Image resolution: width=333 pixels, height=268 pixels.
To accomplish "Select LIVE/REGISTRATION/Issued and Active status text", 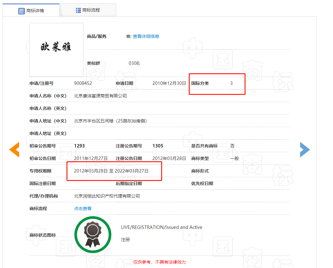I will click(x=161, y=227).
